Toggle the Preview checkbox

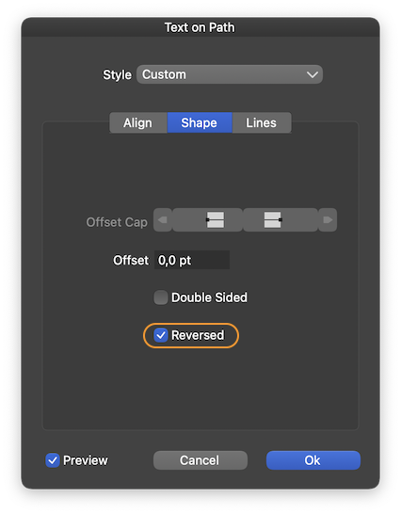click(x=53, y=460)
